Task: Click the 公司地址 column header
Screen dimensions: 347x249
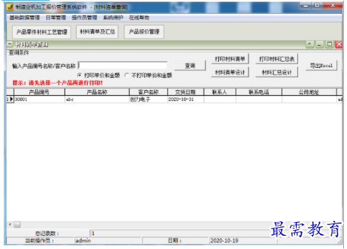Action: pyautogui.click(x=309, y=92)
